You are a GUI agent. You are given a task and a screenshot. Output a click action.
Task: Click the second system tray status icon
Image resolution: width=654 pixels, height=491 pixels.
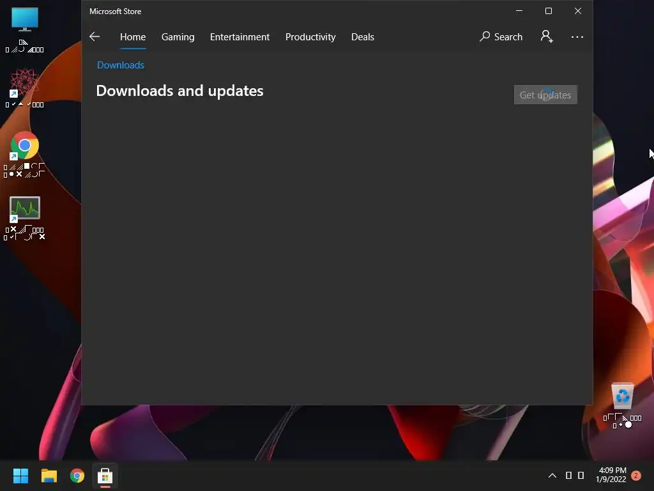(581, 476)
